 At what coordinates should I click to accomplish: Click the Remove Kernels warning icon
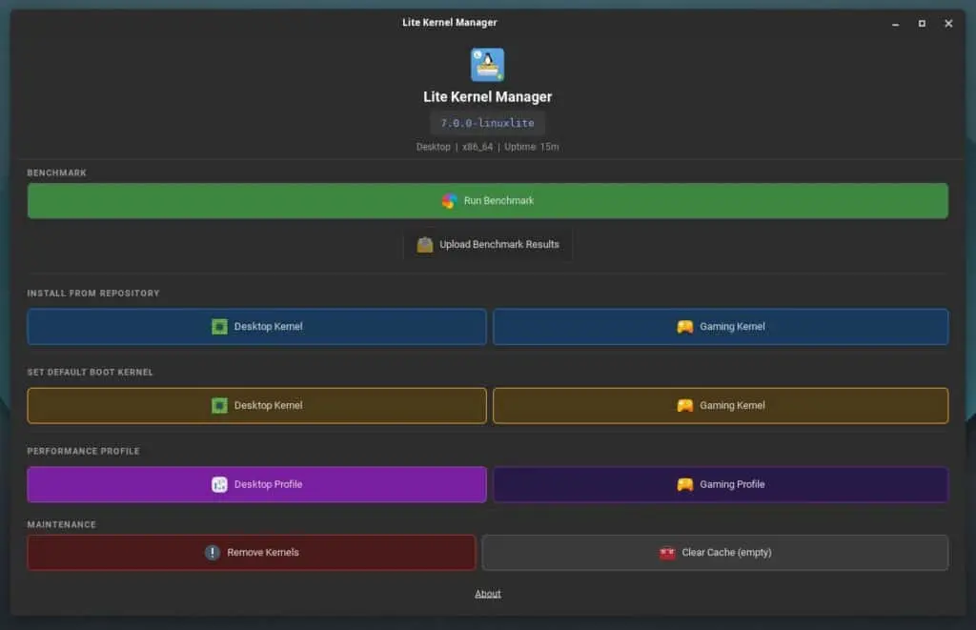click(x=213, y=553)
